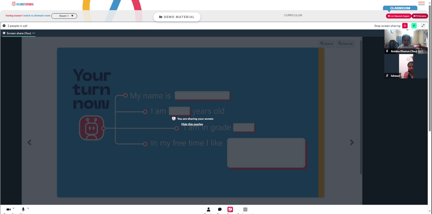This screenshot has width=432, height=214.
Task: Click muted mic icon beside Ishwari
Action: click(387, 75)
